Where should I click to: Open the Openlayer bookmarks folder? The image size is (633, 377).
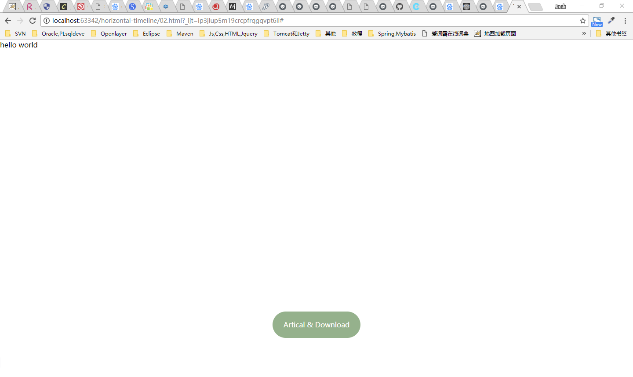[x=109, y=33]
